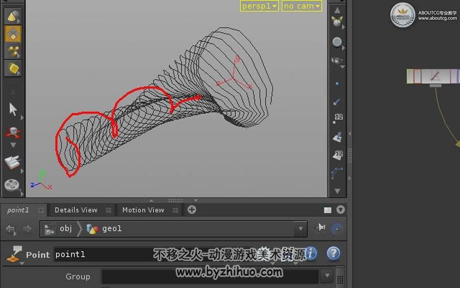Click the node's output connector

pyautogui.click(x=435, y=86)
